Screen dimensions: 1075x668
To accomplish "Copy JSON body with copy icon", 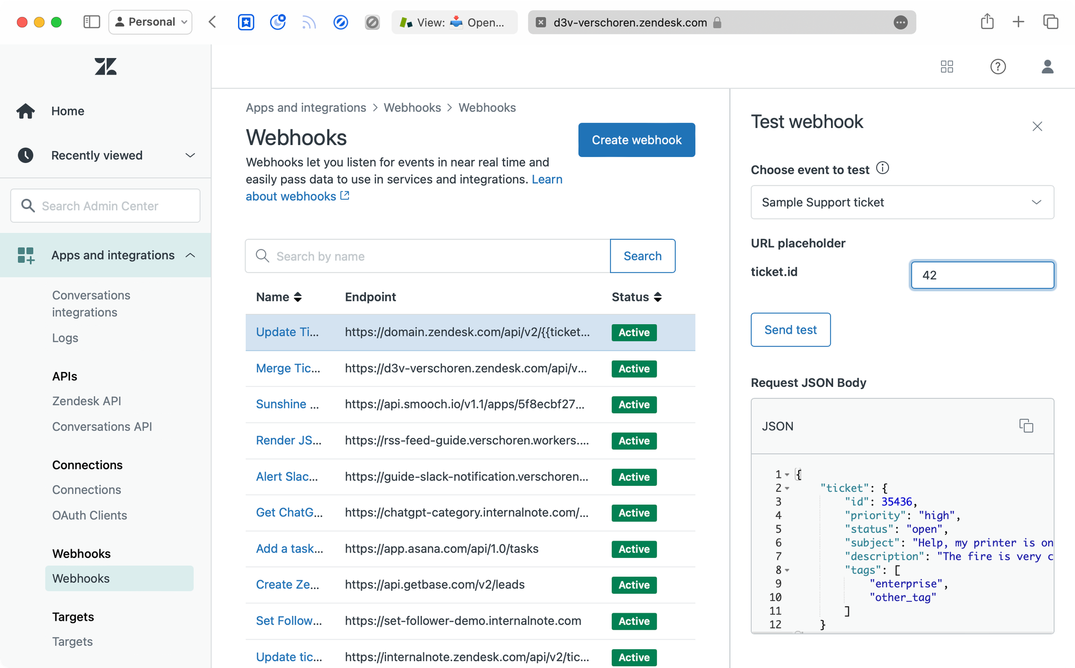I will pos(1026,426).
